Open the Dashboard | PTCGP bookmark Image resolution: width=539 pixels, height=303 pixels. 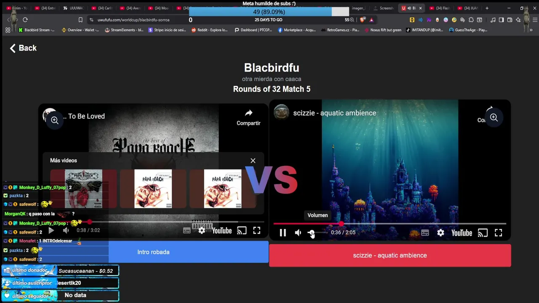point(253,30)
